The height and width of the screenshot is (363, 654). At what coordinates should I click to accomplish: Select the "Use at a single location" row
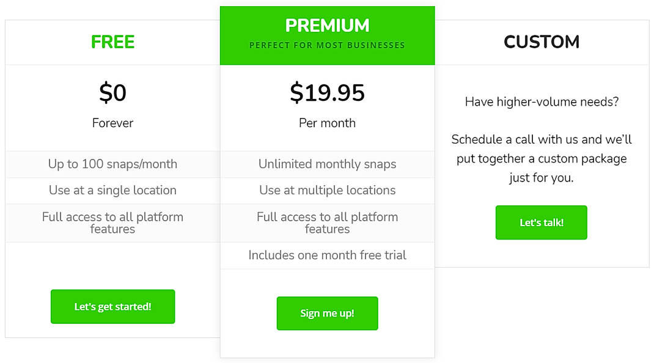point(112,190)
